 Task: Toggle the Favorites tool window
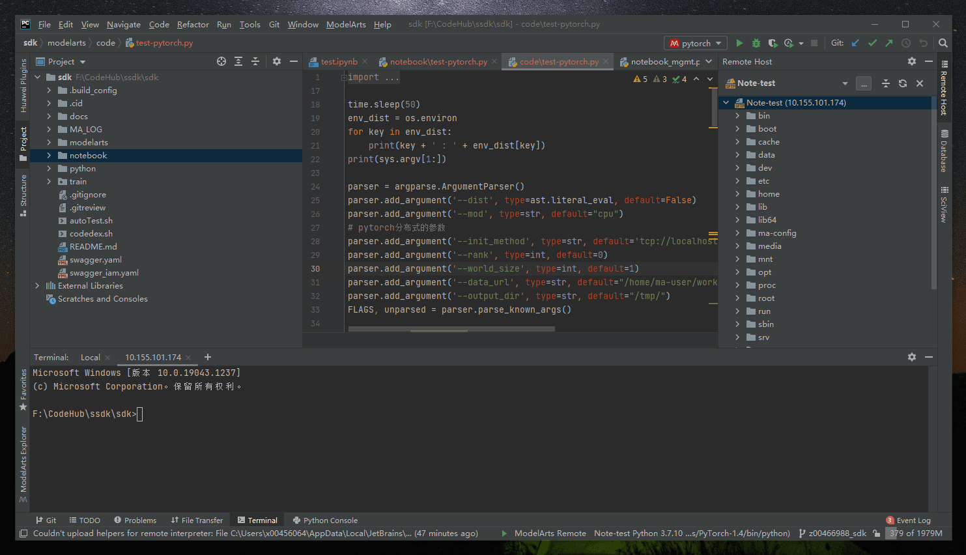pos(23,389)
